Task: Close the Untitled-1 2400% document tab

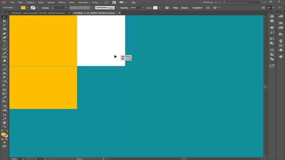Action: [x=119, y=13]
